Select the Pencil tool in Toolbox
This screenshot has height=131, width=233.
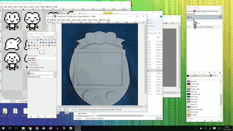pos(37,45)
